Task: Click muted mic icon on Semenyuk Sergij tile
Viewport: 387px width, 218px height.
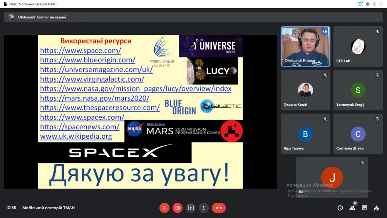Action: tap(378, 75)
